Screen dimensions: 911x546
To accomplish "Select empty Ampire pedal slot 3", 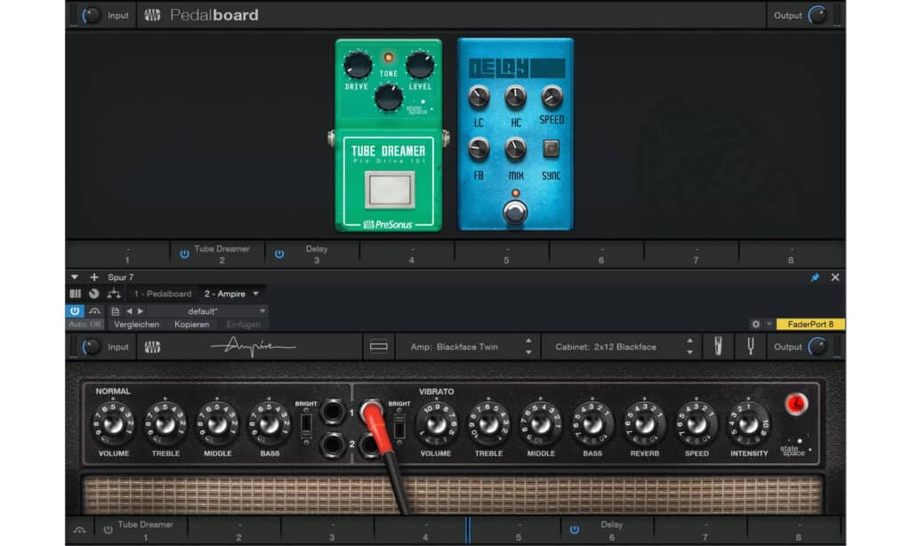I will pyautogui.click(x=332, y=530).
